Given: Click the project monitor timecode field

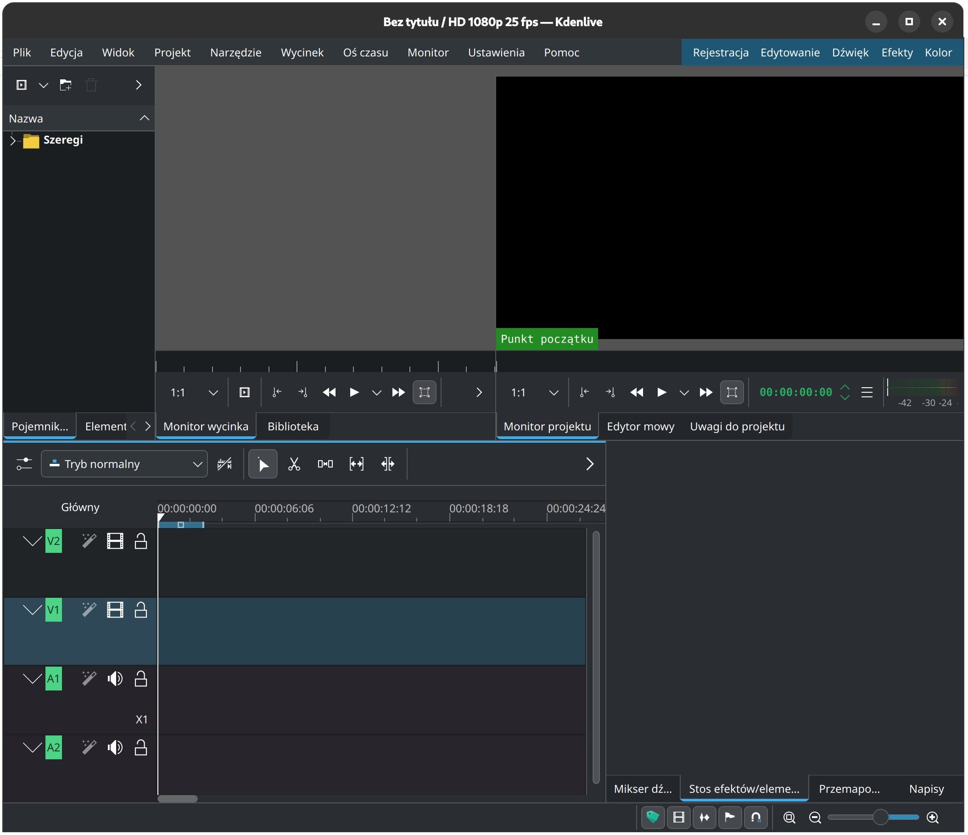Looking at the screenshot, I should point(795,392).
